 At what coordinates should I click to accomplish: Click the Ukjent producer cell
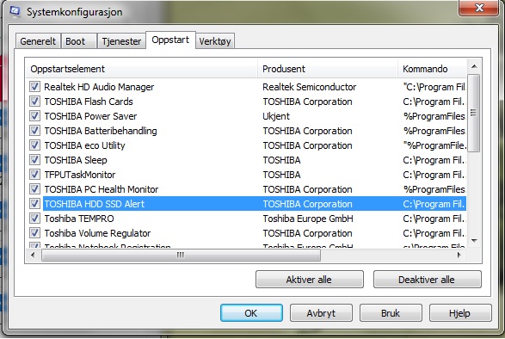(276, 116)
